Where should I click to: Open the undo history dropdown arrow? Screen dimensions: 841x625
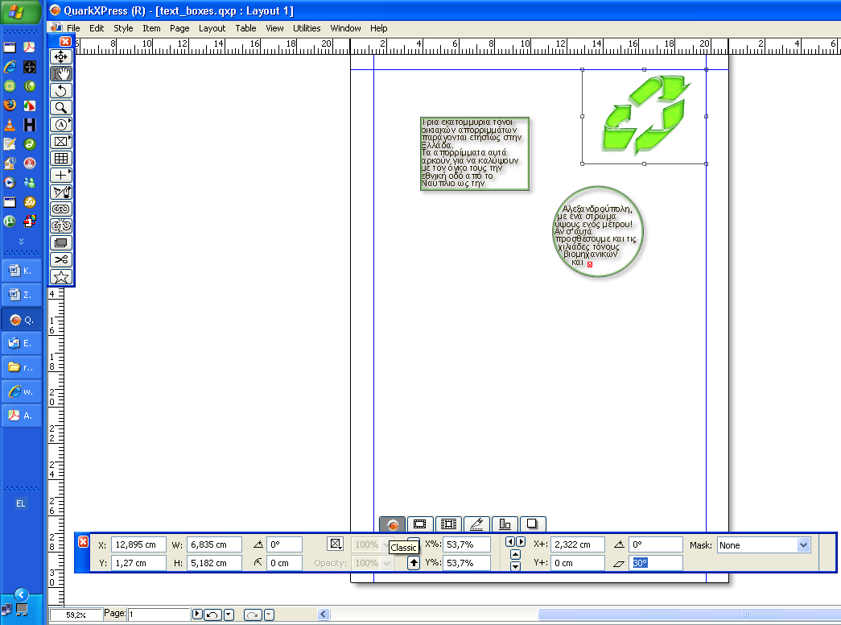229,615
